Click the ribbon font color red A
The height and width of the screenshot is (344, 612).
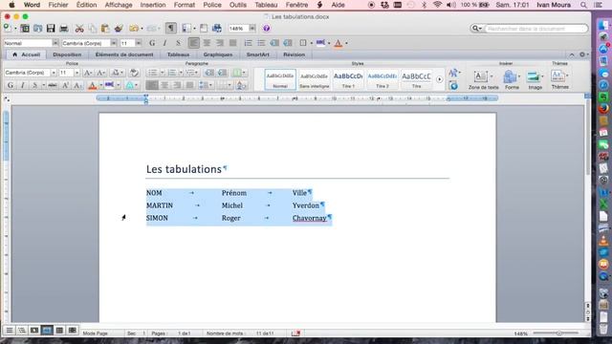pos(92,85)
